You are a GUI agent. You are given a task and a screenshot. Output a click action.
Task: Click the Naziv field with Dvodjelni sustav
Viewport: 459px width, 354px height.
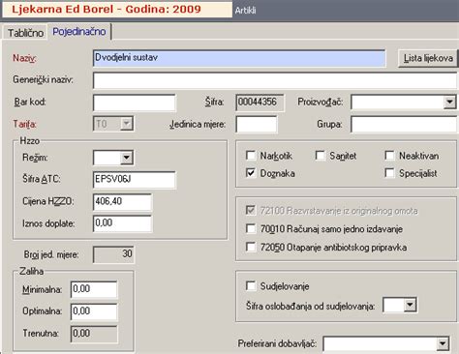[x=239, y=58]
